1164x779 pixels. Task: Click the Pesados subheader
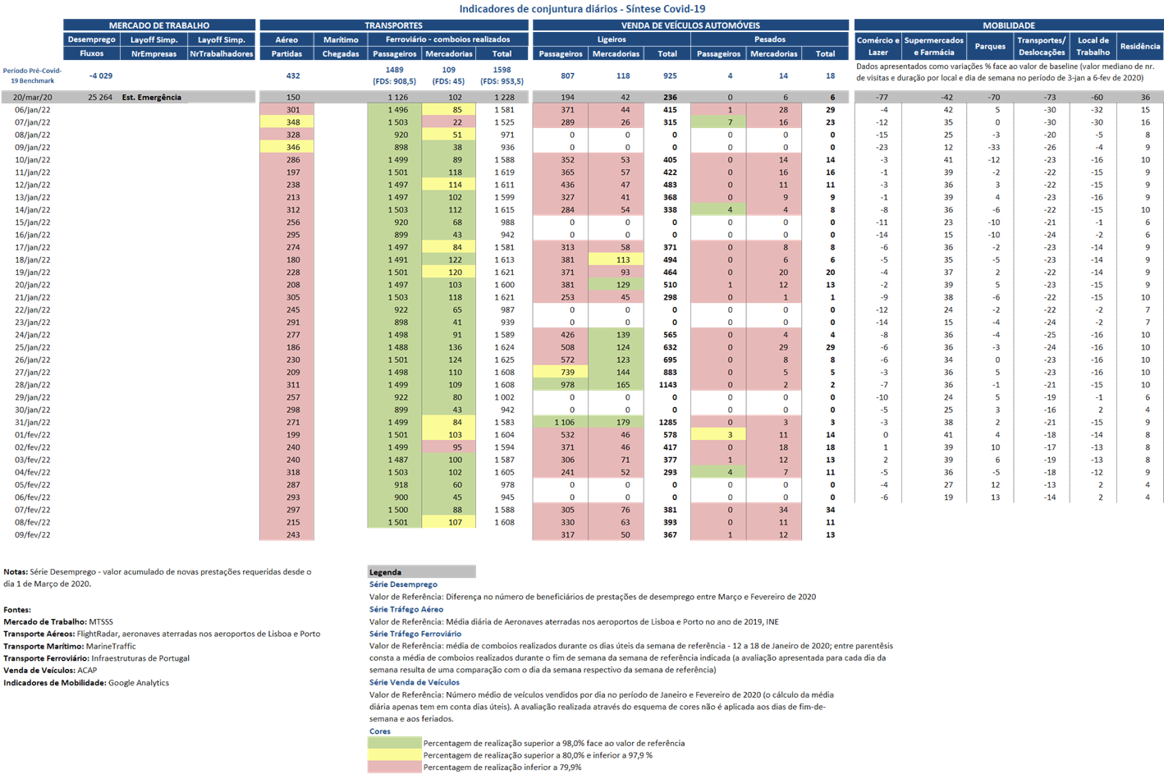[770, 39]
